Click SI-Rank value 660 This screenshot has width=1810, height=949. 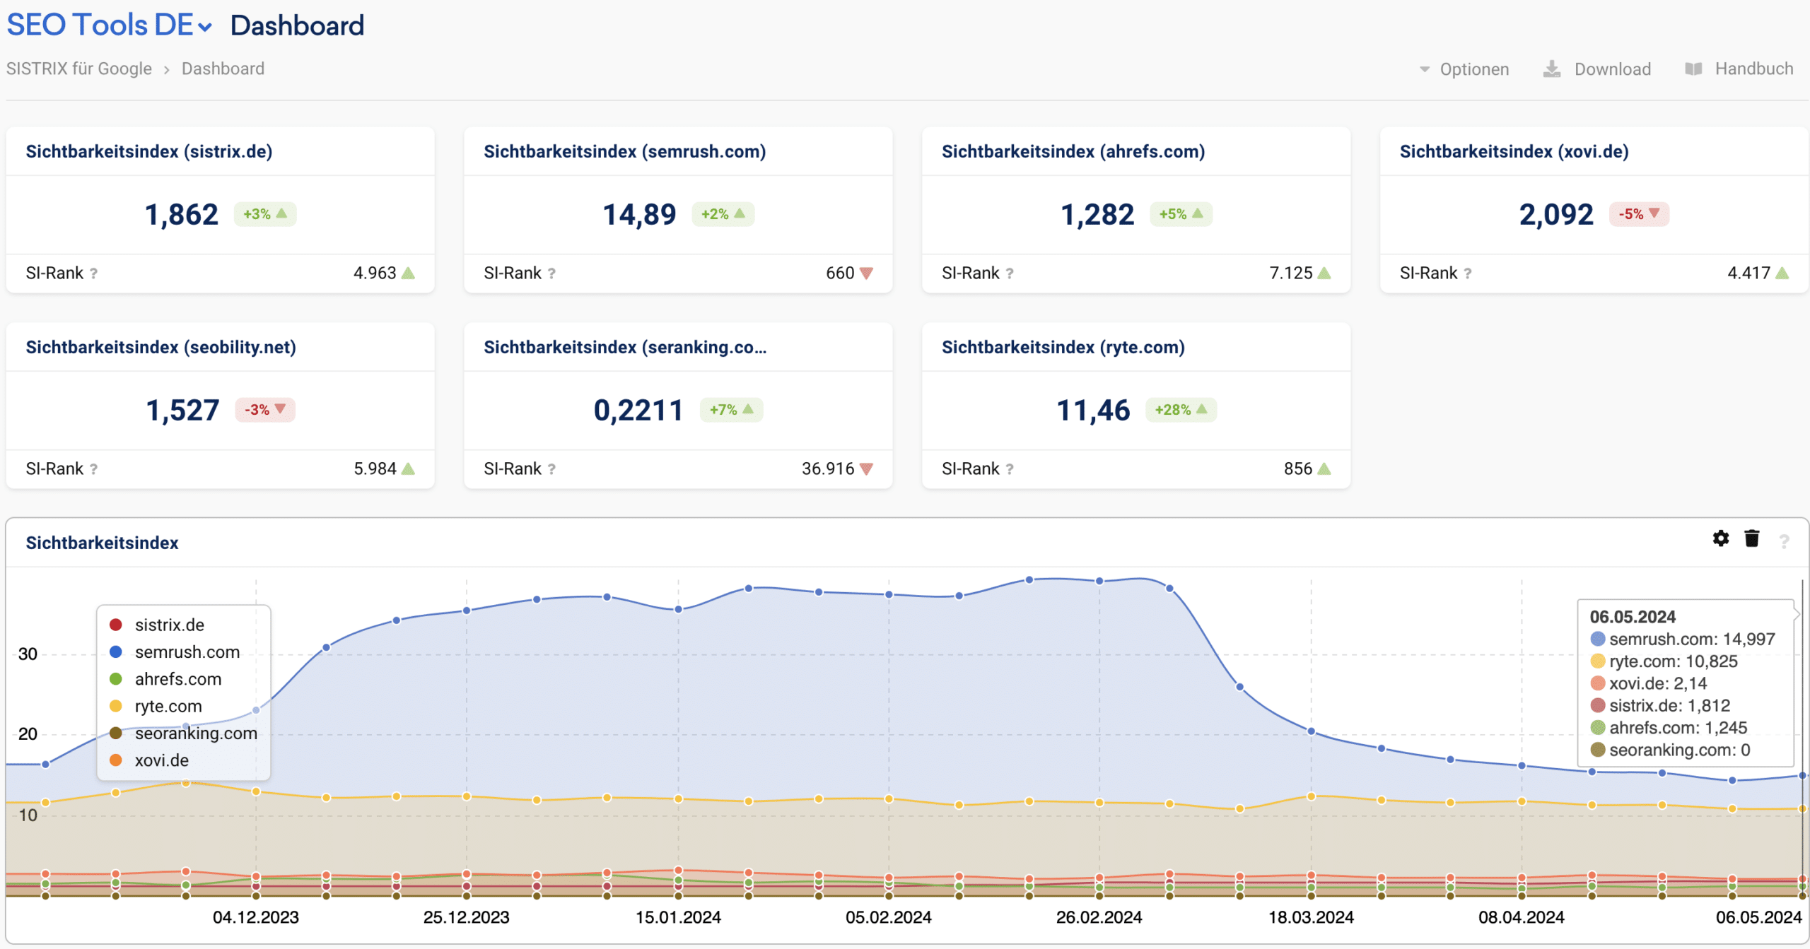pos(840,273)
